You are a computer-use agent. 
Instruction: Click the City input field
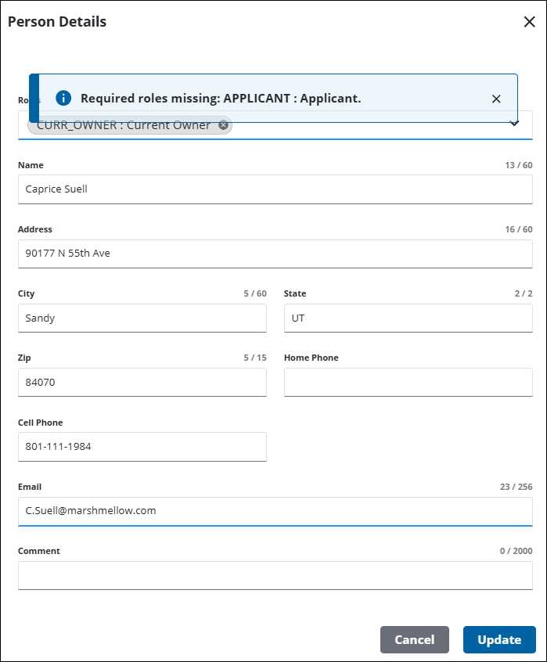click(x=142, y=318)
